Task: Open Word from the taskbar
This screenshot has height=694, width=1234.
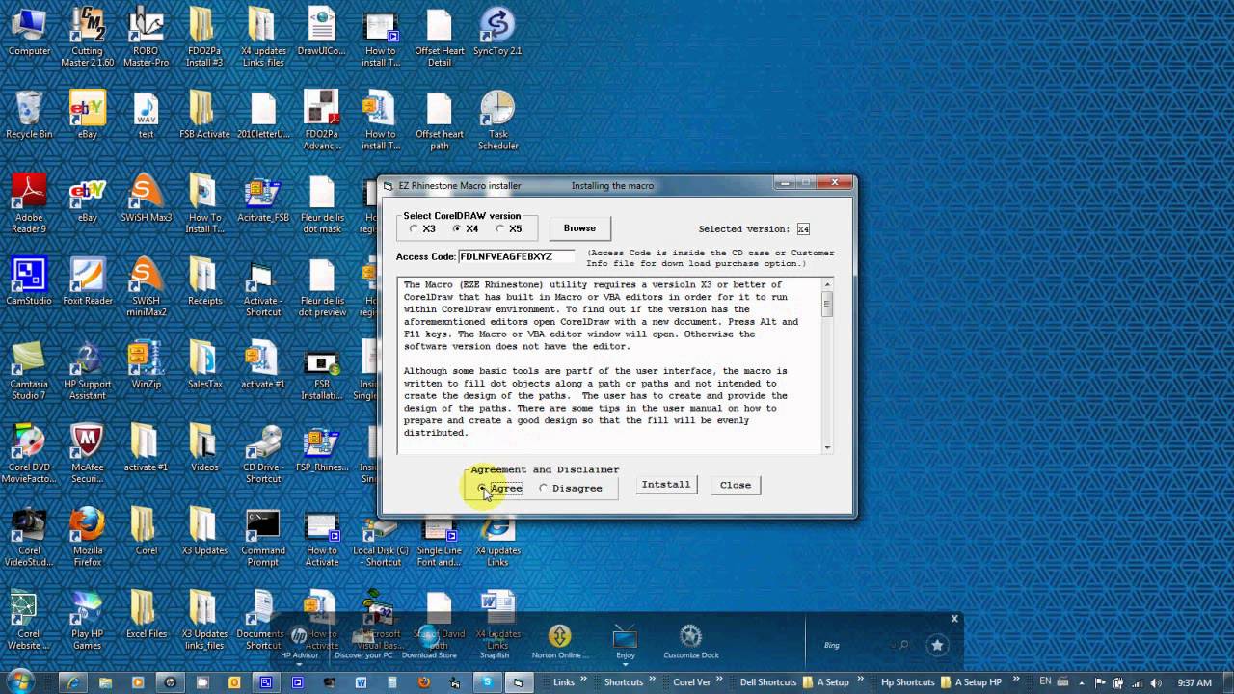Action: click(361, 682)
